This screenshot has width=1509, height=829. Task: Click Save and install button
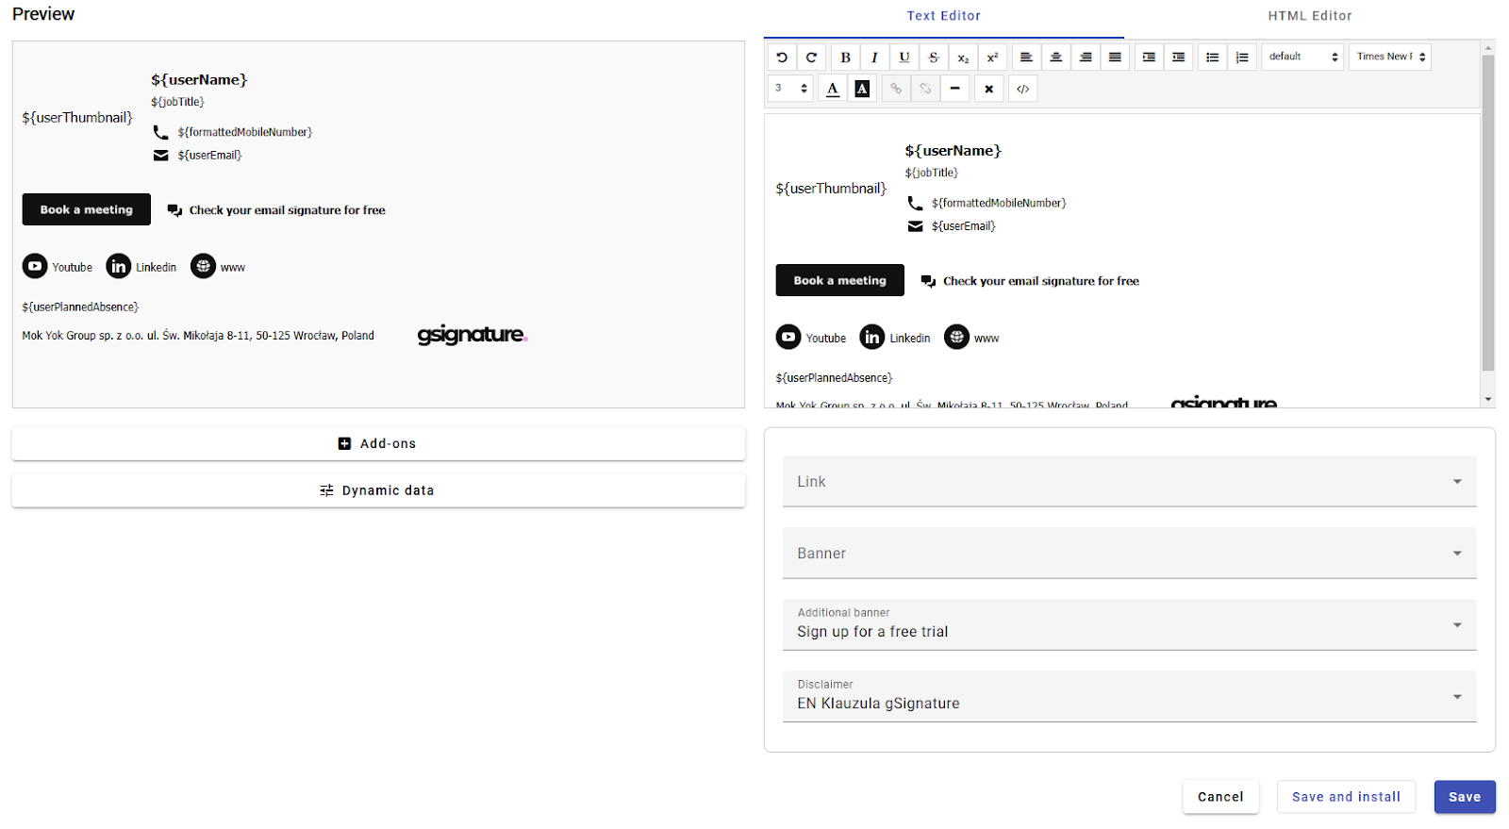[x=1346, y=797]
